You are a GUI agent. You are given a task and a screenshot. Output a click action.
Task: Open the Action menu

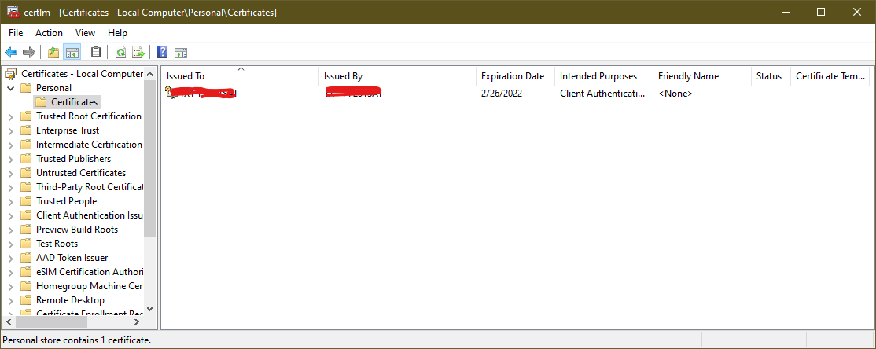pyautogui.click(x=49, y=33)
